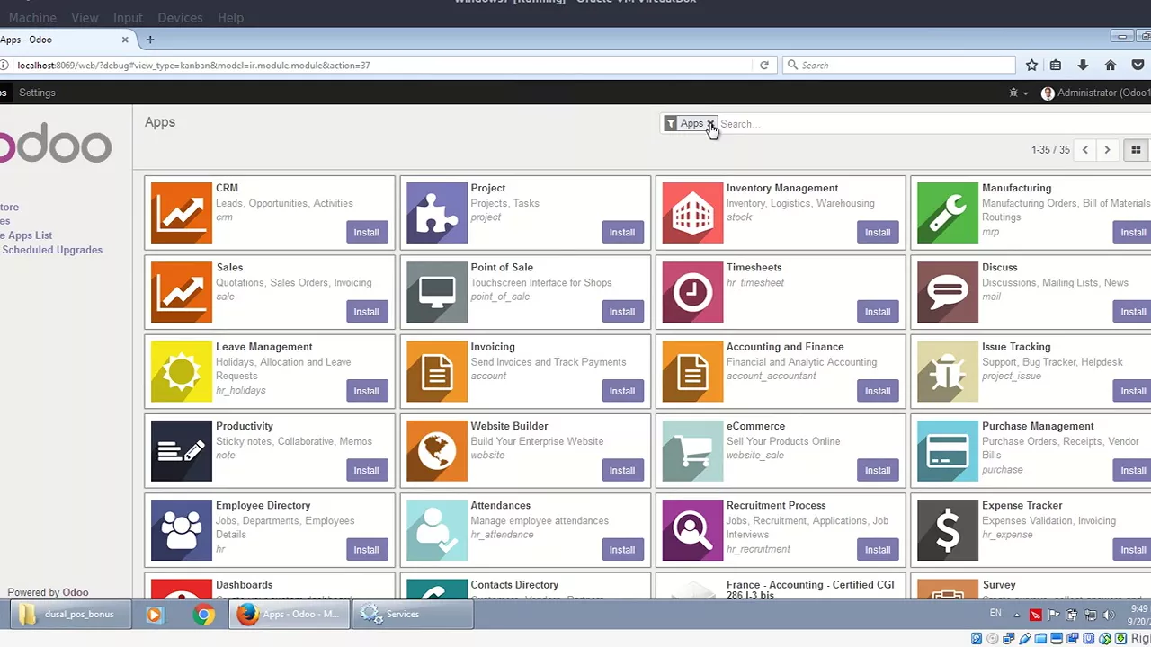Viewport: 1151px width, 647px height.
Task: Click the Accounting and Finance icon
Action: pyautogui.click(x=692, y=371)
